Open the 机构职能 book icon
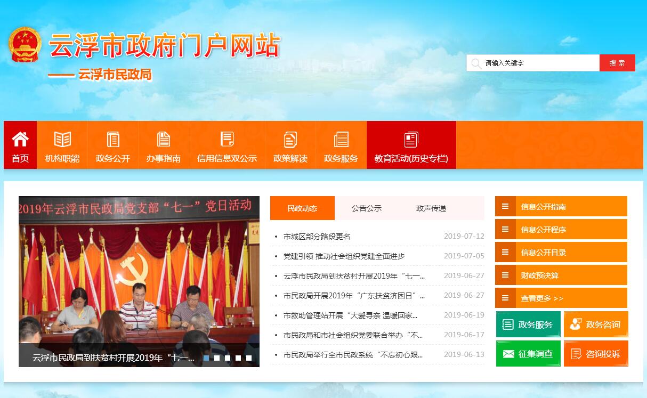This screenshot has width=647, height=398. point(62,140)
